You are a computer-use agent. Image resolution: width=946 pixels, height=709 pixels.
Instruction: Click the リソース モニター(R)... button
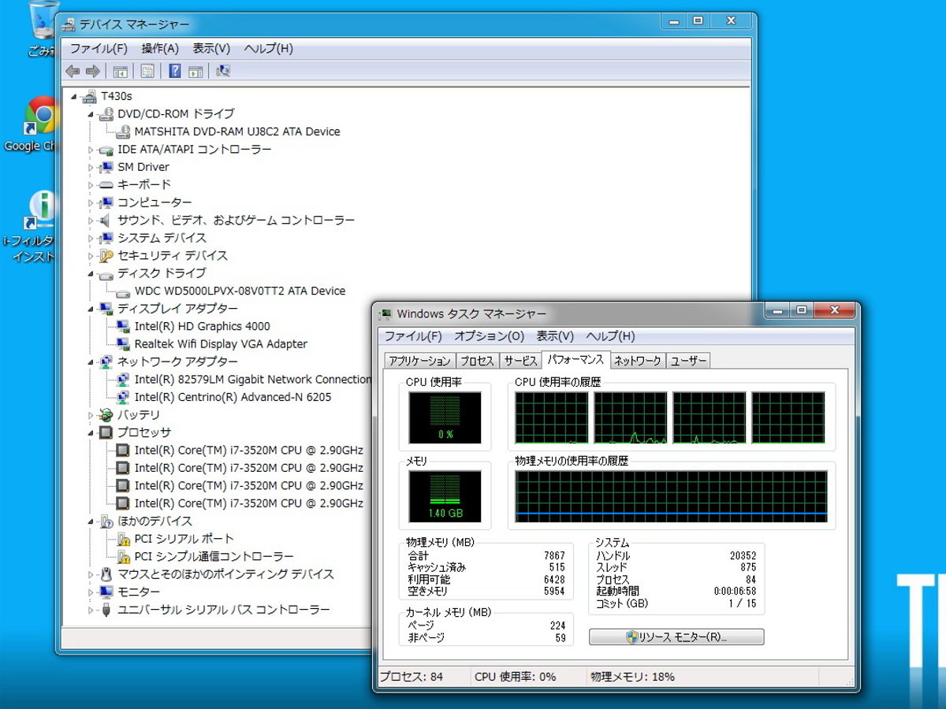point(676,637)
